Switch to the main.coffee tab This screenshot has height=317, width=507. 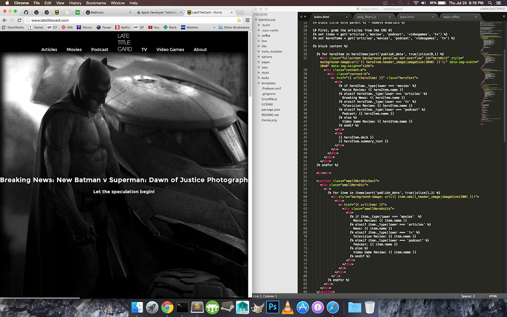click(451, 17)
